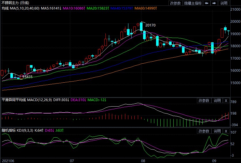
Task: Click the DIFF:303 value in MACD header
Action: point(61,100)
